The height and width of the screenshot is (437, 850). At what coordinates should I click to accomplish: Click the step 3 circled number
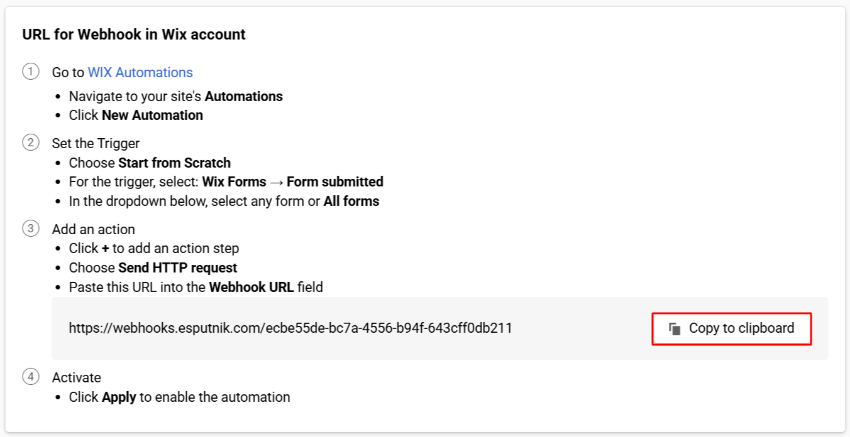tap(30, 229)
